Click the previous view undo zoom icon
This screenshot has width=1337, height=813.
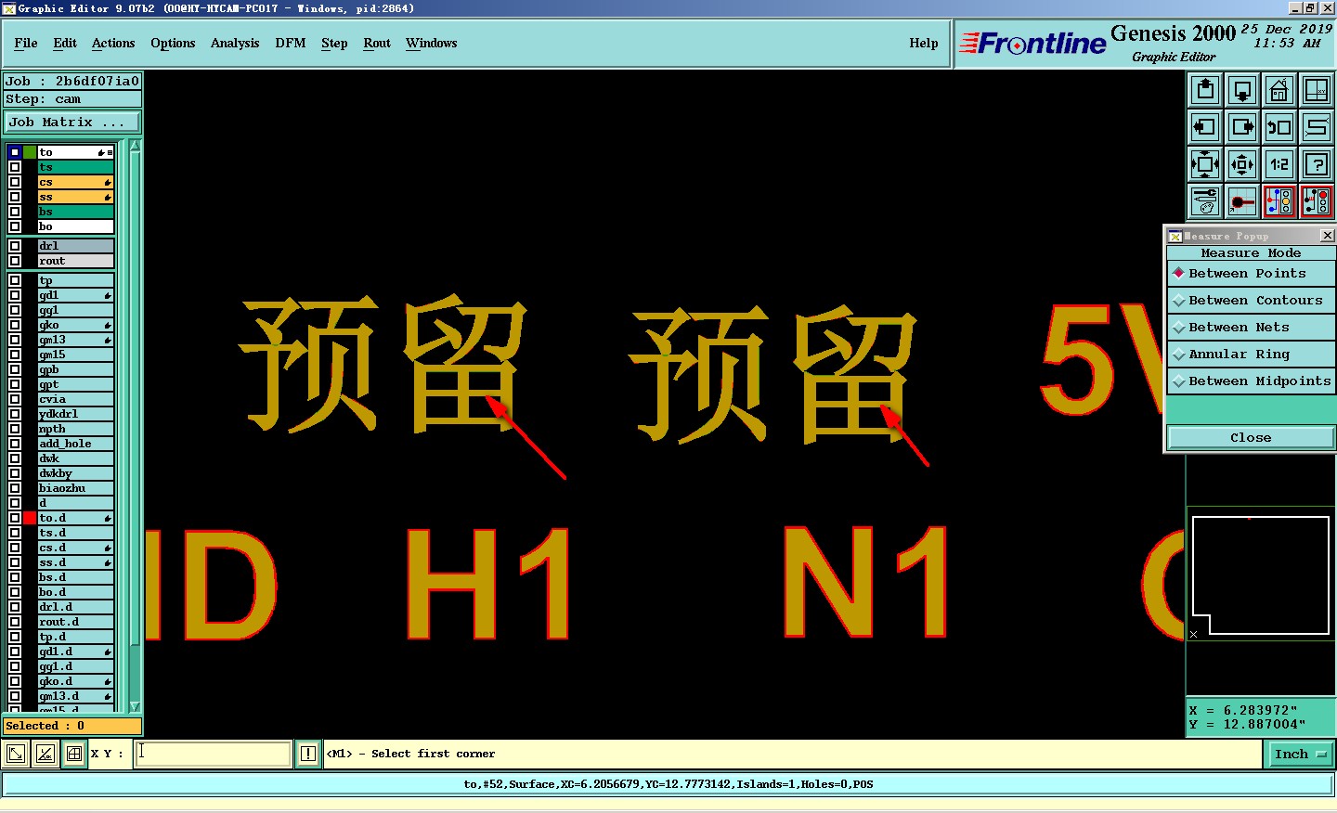pos(1279,127)
